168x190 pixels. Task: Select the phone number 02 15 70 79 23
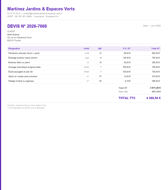(14, 14)
